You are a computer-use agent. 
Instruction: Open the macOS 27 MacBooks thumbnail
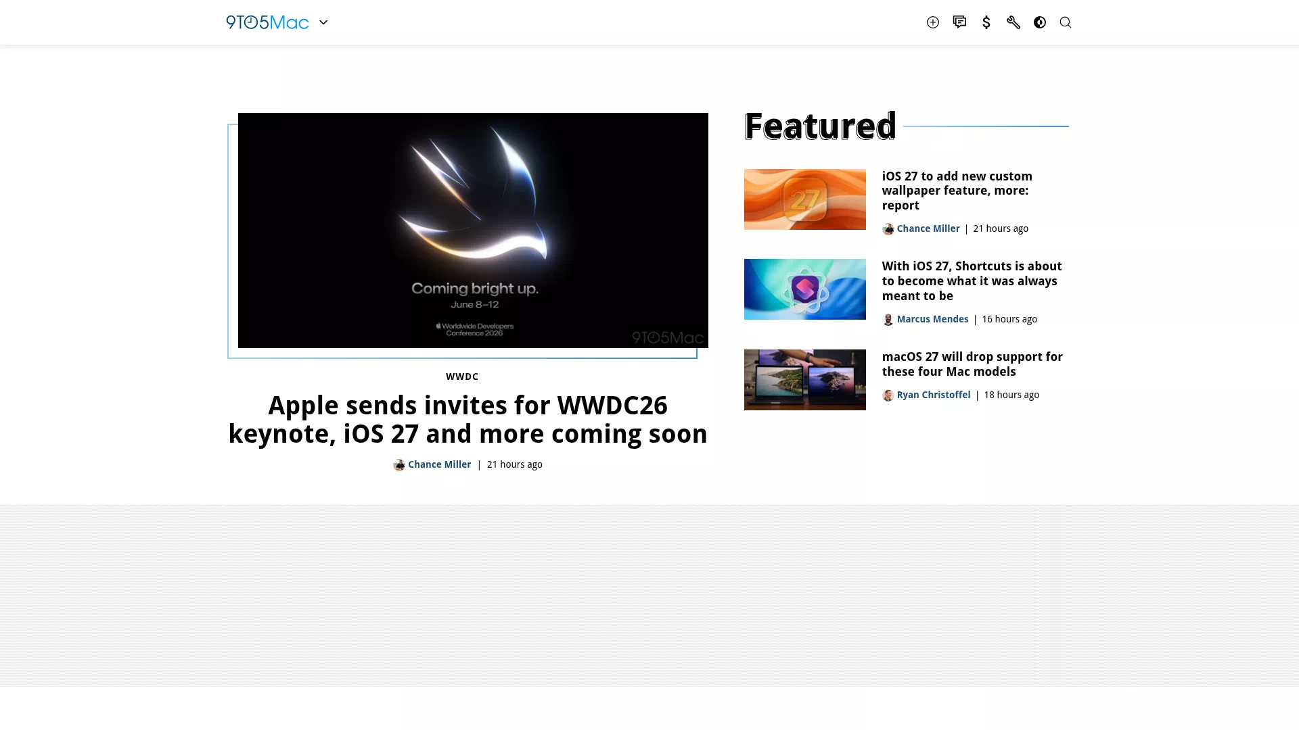(x=805, y=380)
